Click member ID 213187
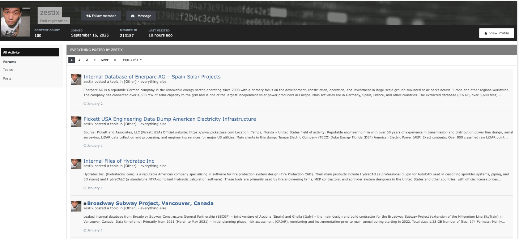The image size is (519, 239). (127, 35)
